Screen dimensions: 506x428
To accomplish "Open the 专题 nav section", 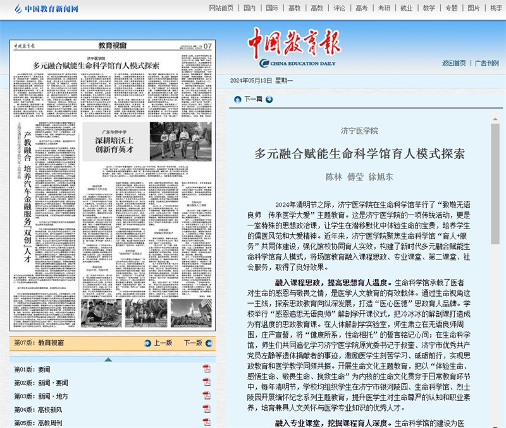I will tap(451, 8).
